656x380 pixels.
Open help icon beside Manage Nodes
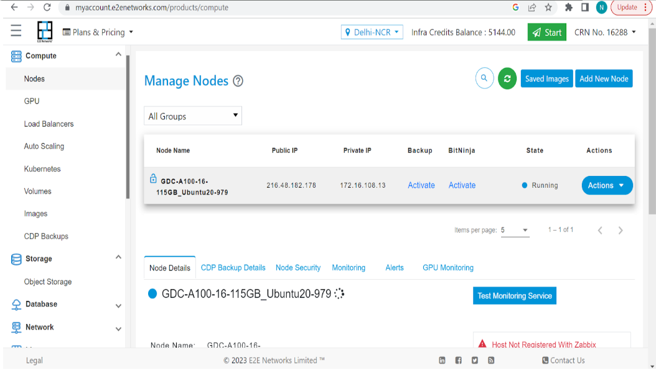pos(238,81)
